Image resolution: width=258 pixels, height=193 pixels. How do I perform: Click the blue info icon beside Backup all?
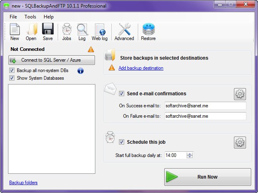[x=81, y=71]
